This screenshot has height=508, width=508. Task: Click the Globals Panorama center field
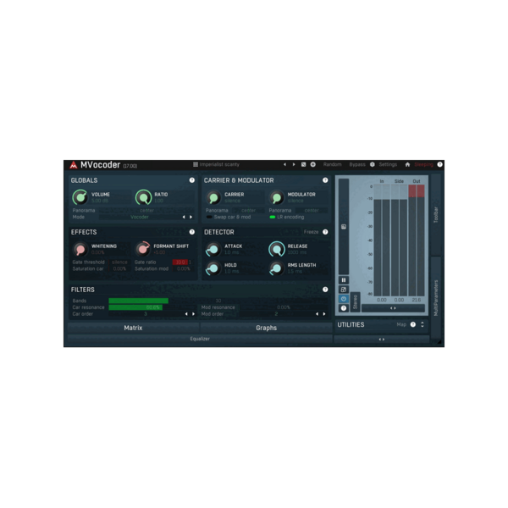click(146, 210)
